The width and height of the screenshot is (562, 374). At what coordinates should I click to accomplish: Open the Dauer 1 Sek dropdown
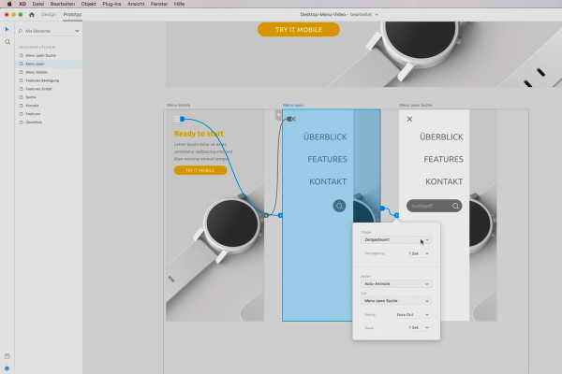pos(419,328)
